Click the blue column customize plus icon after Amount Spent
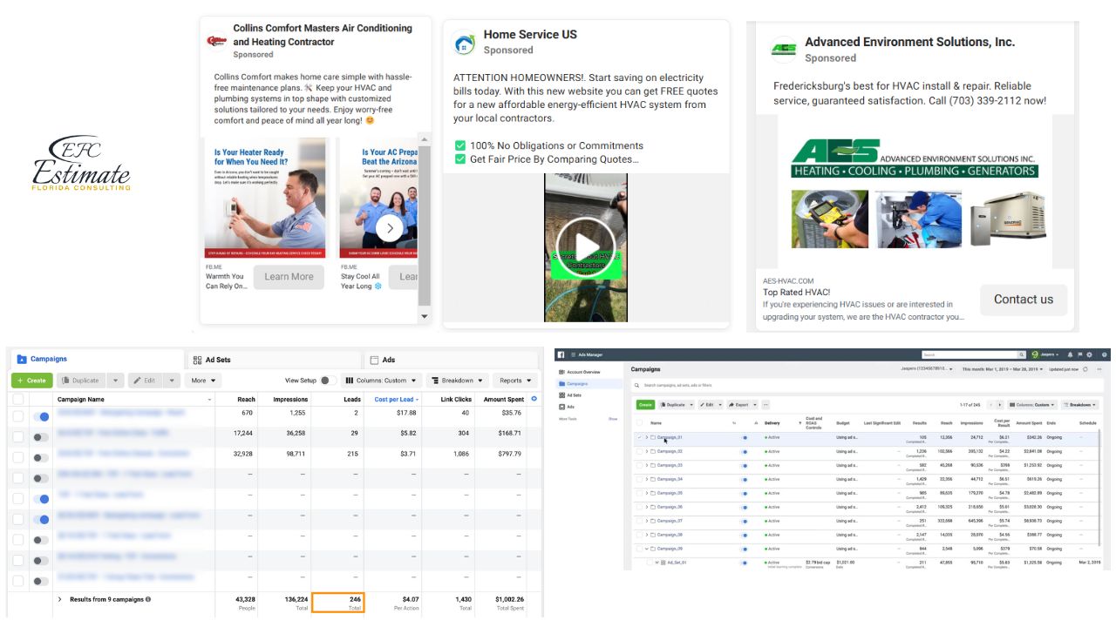Image resolution: width=1116 pixels, height=627 pixels. coord(534,399)
